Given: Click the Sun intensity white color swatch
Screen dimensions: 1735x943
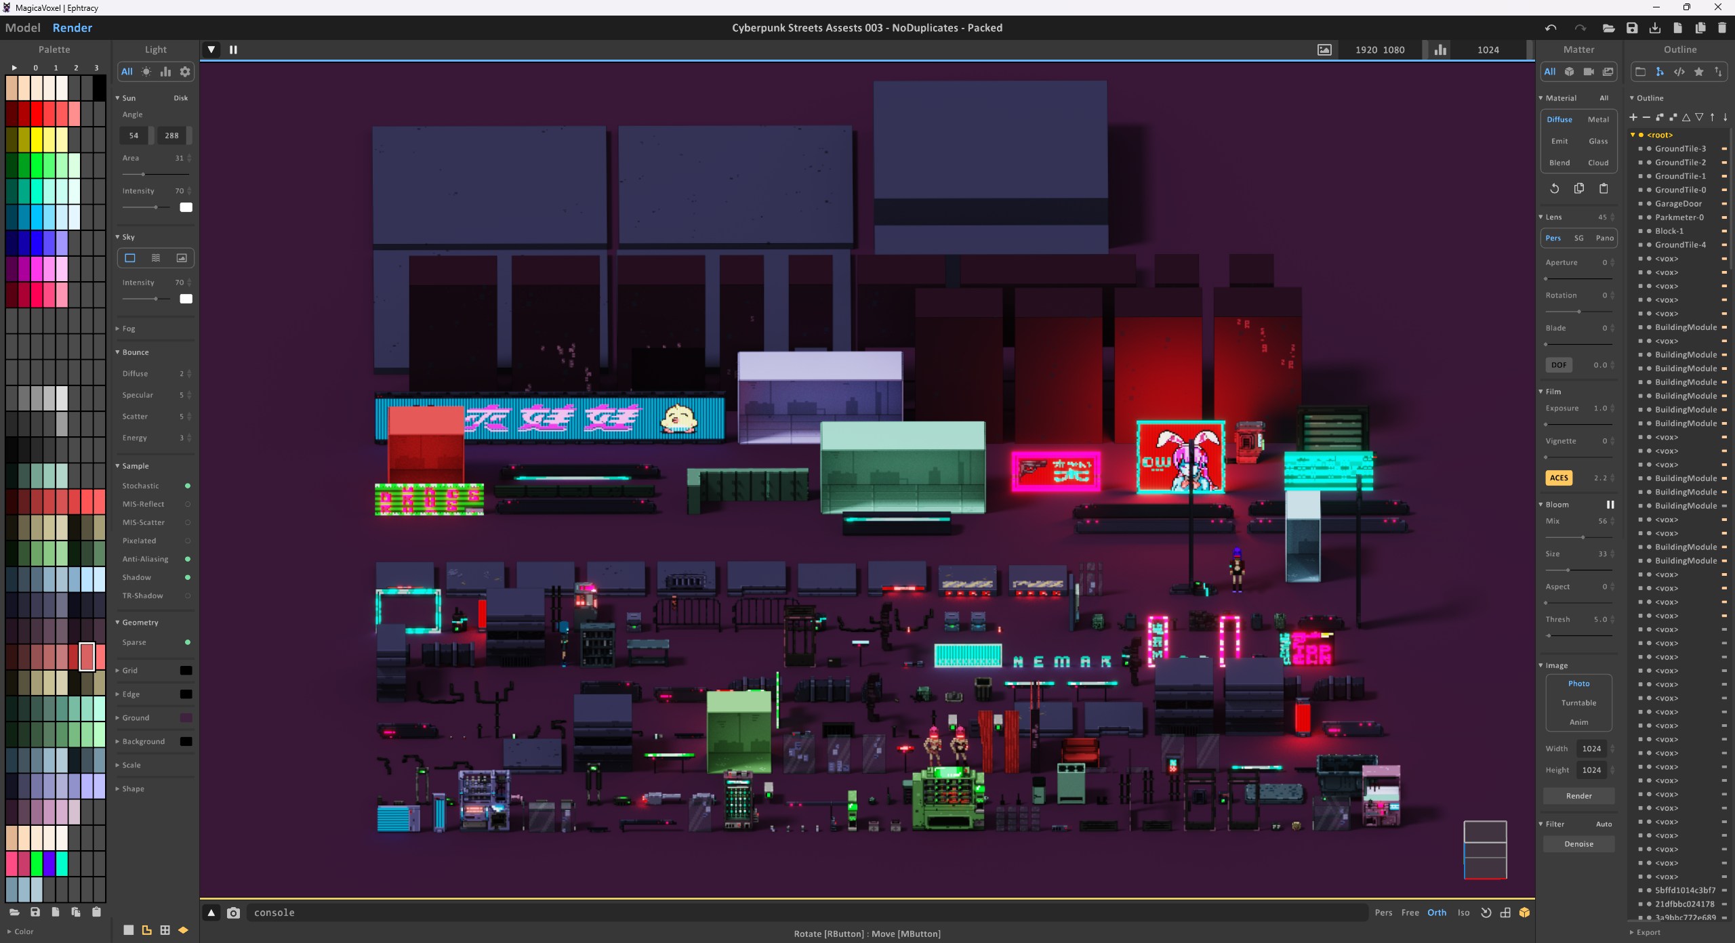Looking at the screenshot, I should 186,207.
